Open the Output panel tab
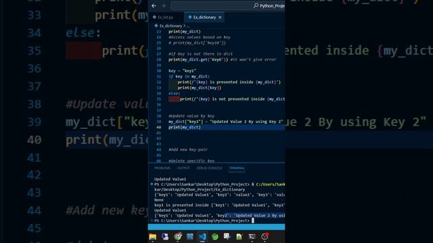433x243 pixels. pos(183,168)
